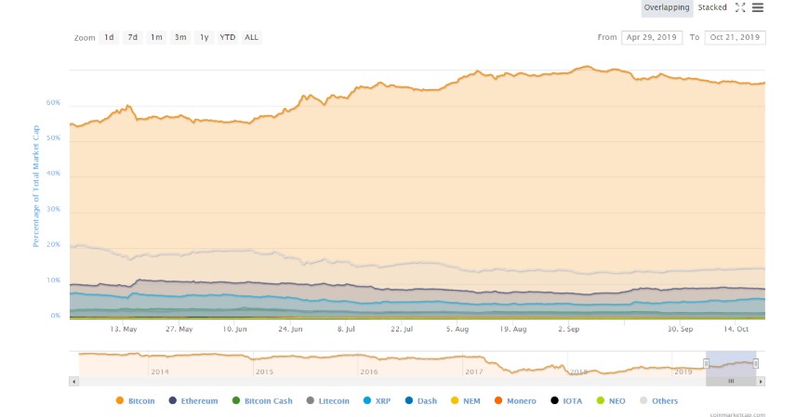Set zoom range to 7d
Viewport: 809px width, 417px height.
click(x=133, y=38)
